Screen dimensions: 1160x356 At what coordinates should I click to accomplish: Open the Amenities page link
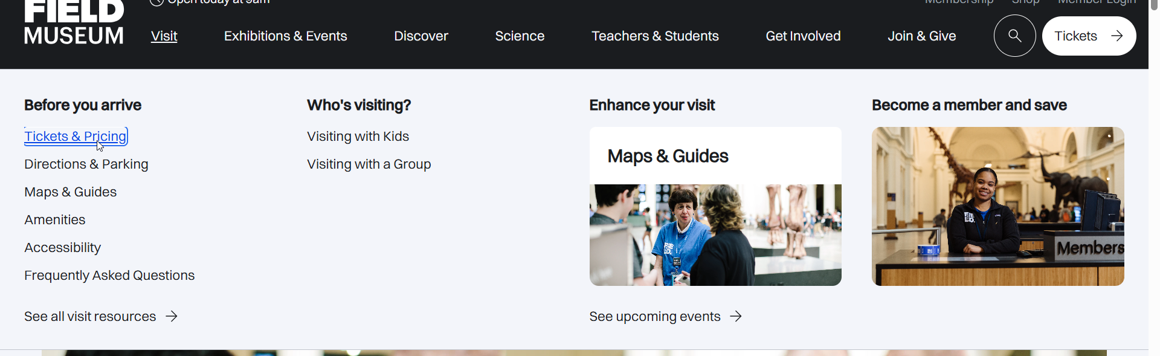coord(55,220)
